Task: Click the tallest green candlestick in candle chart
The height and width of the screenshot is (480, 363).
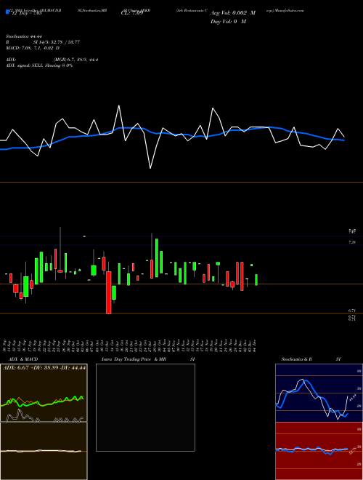Action: pos(157,257)
